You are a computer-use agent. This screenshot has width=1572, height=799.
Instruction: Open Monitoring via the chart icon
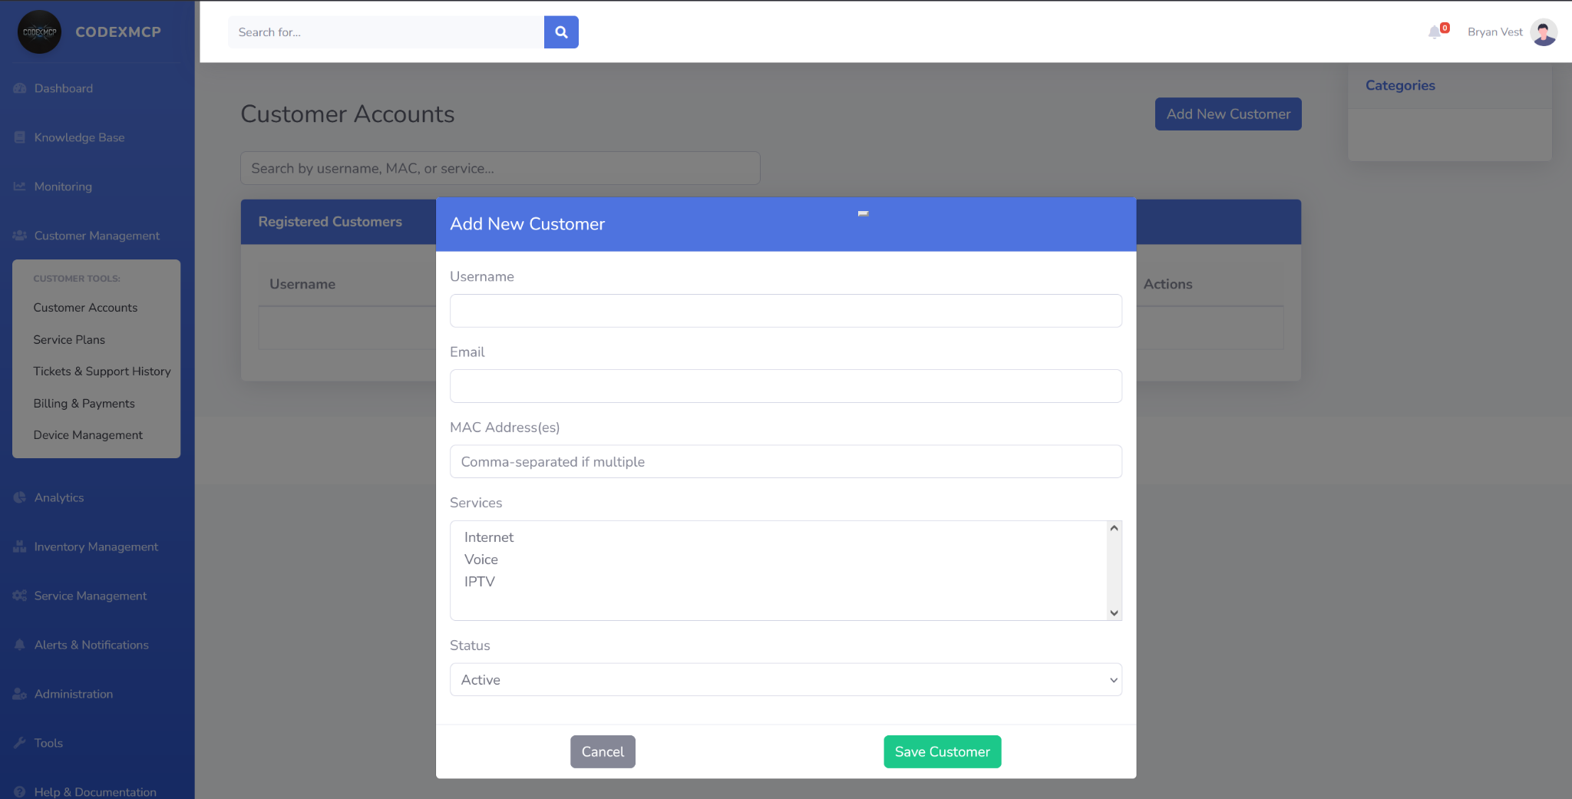point(19,186)
